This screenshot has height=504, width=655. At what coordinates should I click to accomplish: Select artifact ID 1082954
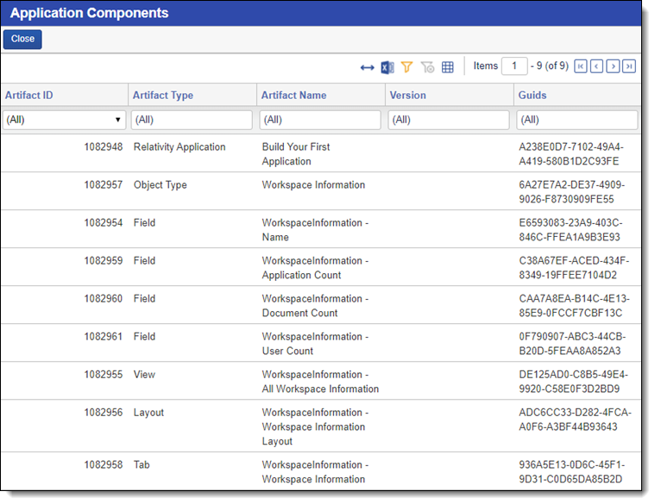coord(104,223)
